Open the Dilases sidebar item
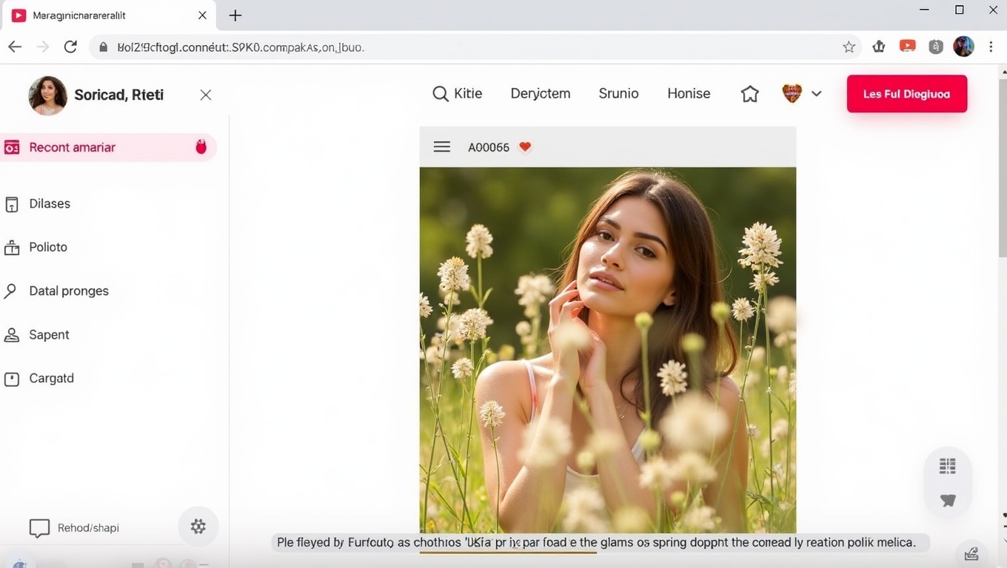 pos(50,203)
